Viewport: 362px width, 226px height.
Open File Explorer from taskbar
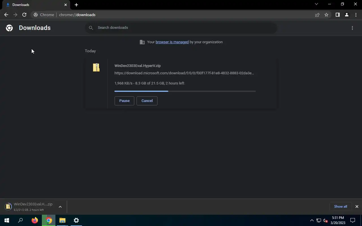click(63, 220)
